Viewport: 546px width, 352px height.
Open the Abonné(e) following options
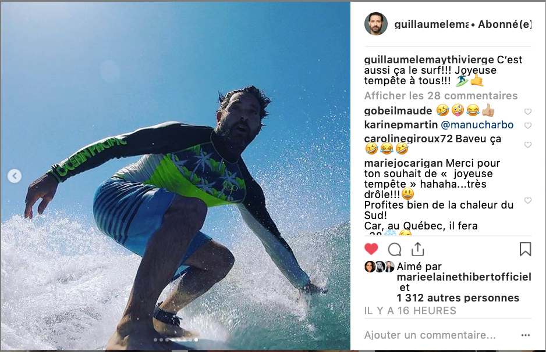point(505,24)
